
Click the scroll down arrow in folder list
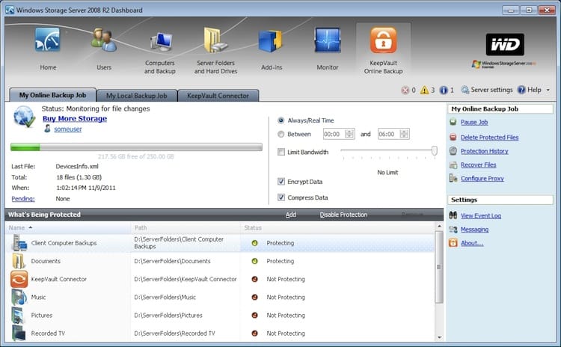(x=439, y=337)
